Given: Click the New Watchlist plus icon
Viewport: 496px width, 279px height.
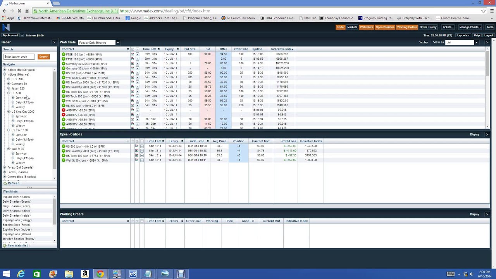Looking at the screenshot, I should [5, 246].
